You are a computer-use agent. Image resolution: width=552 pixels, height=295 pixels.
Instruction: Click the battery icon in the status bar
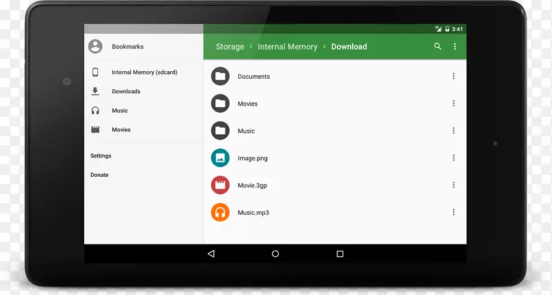click(x=447, y=29)
